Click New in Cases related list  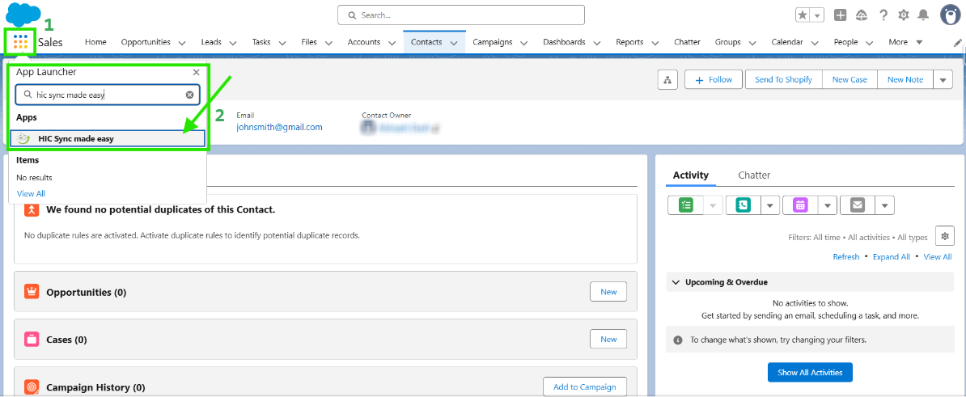(x=608, y=339)
